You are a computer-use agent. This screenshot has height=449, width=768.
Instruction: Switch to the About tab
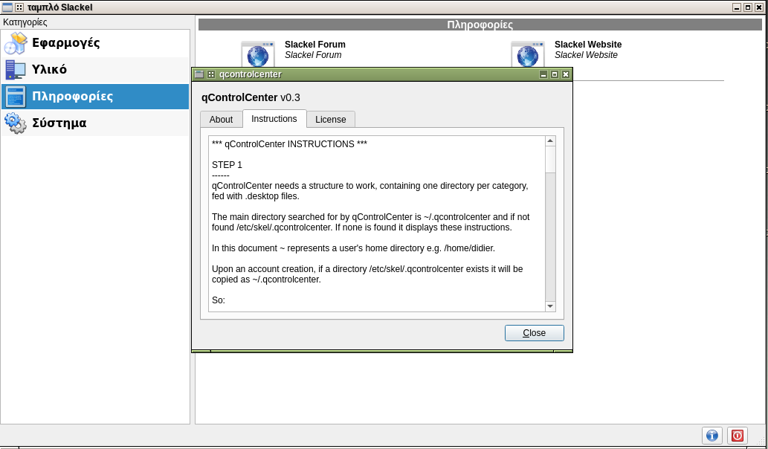pos(221,120)
